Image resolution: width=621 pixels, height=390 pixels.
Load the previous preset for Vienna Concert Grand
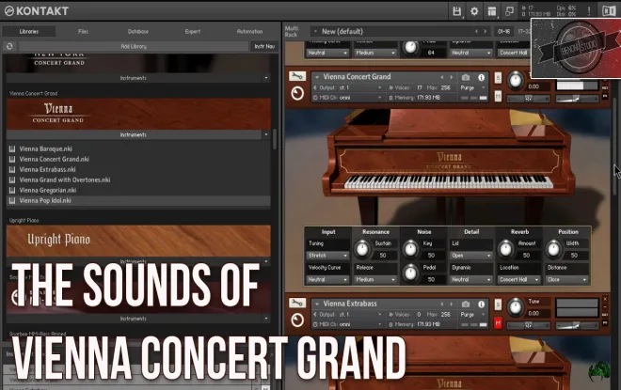tap(442, 77)
